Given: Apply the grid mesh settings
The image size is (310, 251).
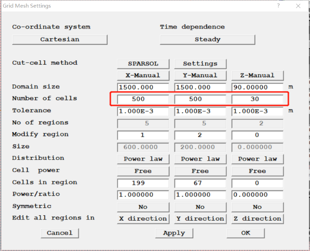Looking at the screenshot, I should (174, 233).
